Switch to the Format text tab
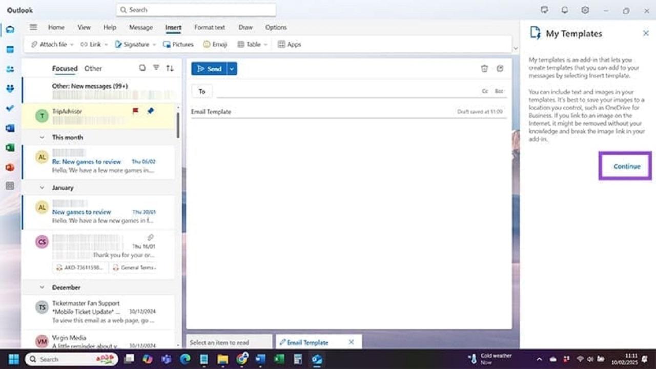656x369 pixels. click(209, 28)
